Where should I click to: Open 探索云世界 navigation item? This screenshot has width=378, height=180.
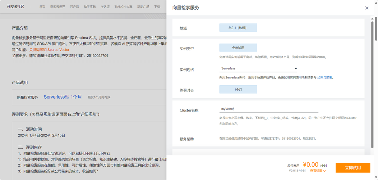[x=57, y=7]
